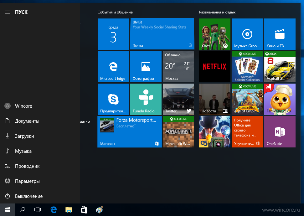Viewport: 304px width, 216px height.
Task: Click the События и общение group header
Action: 115,12
